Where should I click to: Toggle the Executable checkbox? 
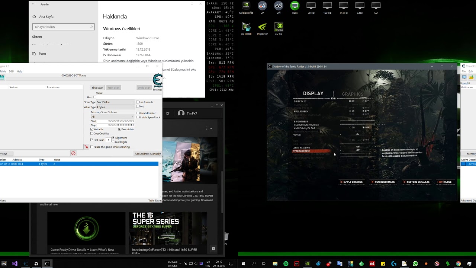pyautogui.click(x=119, y=129)
